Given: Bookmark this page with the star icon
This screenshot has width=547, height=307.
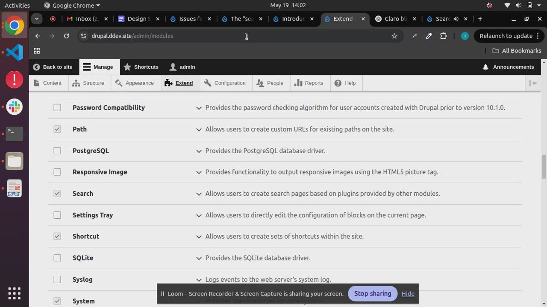Looking at the screenshot, I should click(x=394, y=36).
